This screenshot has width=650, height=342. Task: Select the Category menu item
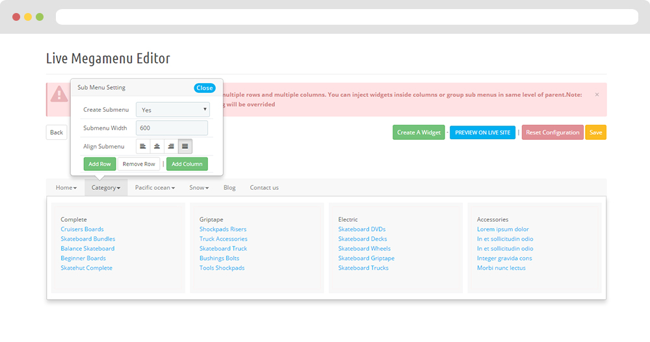tap(106, 188)
